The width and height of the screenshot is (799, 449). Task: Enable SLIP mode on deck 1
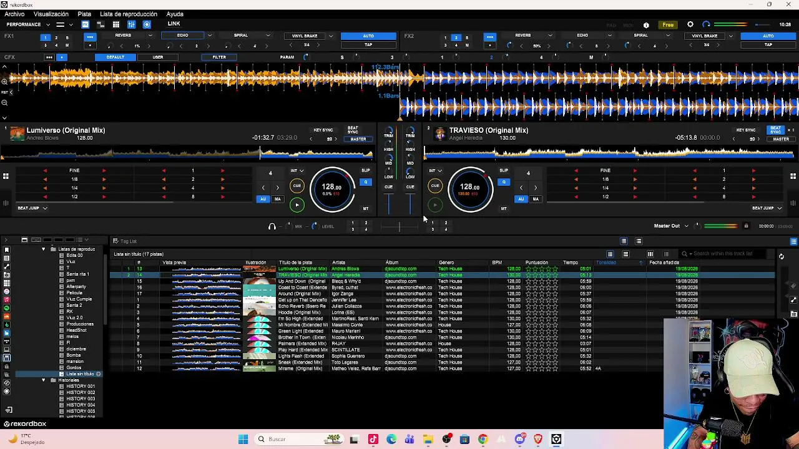point(366,170)
